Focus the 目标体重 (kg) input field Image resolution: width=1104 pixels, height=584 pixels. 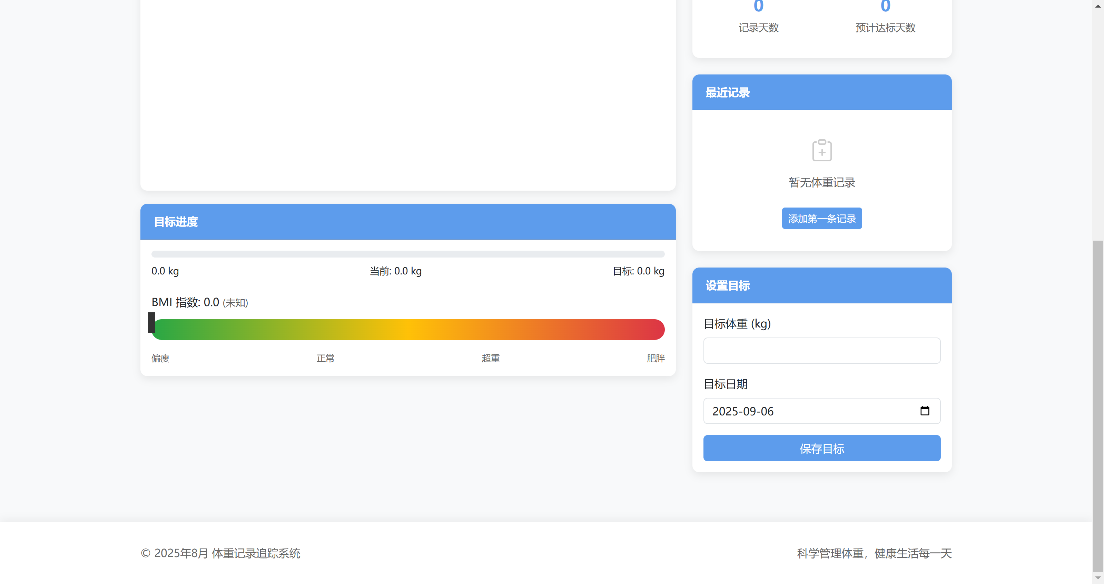(x=821, y=351)
